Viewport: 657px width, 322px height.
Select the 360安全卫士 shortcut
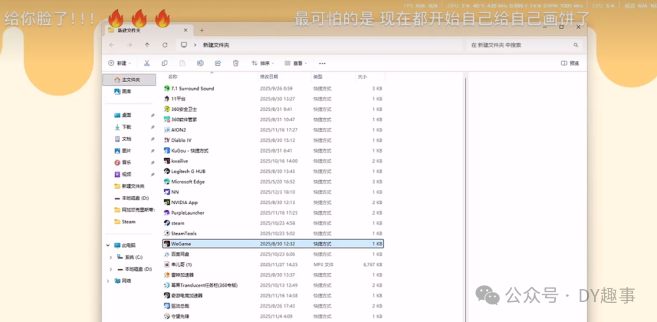pos(273,109)
